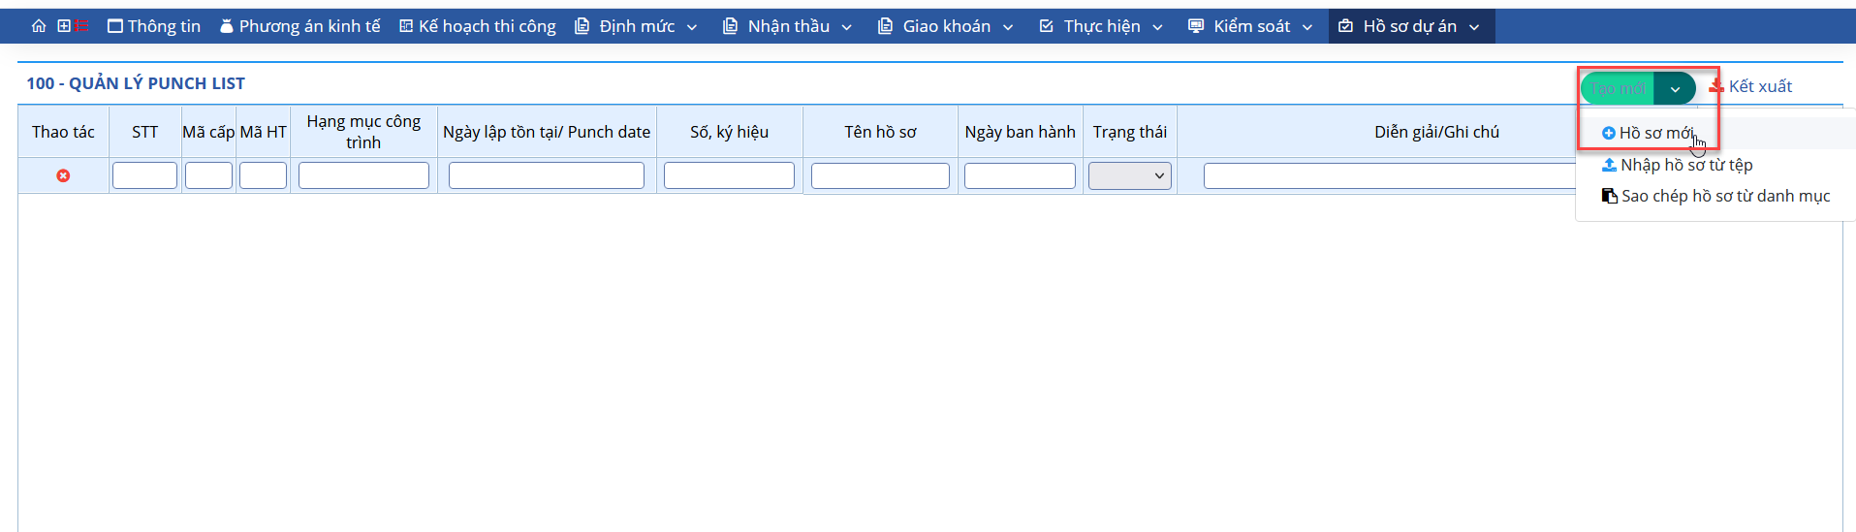
Task: Focus the STT filter field
Action: [144, 175]
